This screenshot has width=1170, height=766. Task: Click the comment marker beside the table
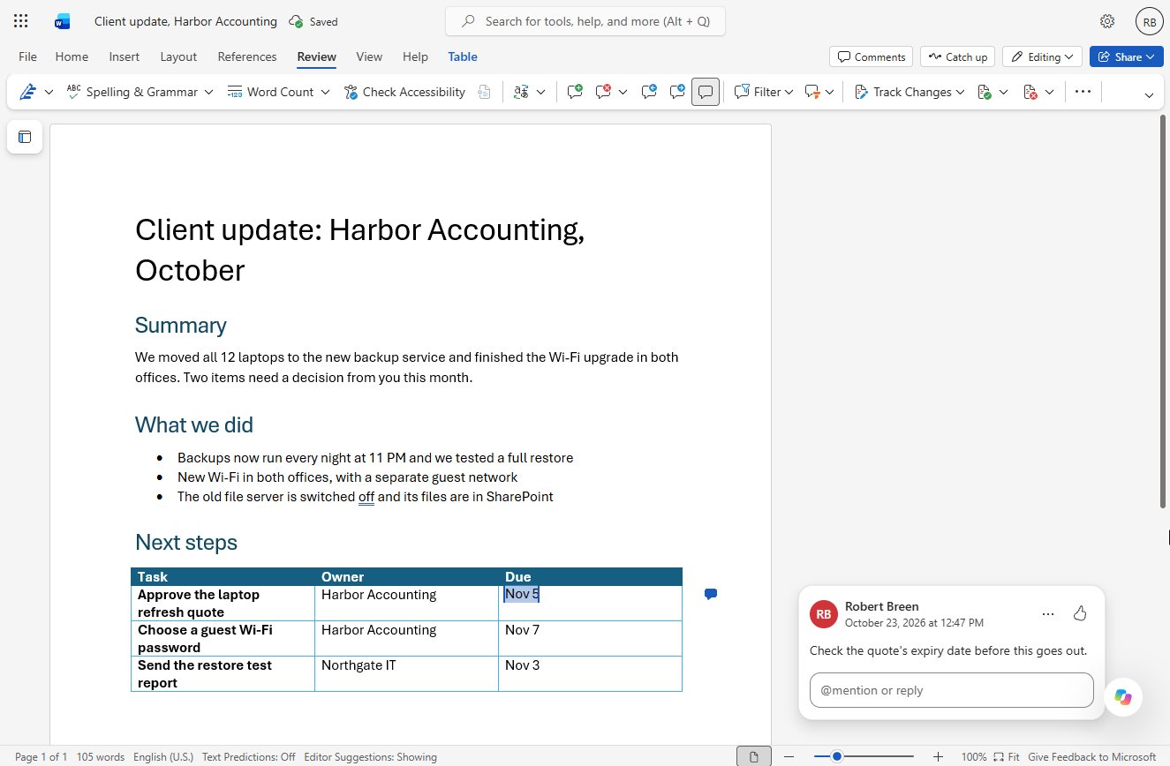point(711,594)
